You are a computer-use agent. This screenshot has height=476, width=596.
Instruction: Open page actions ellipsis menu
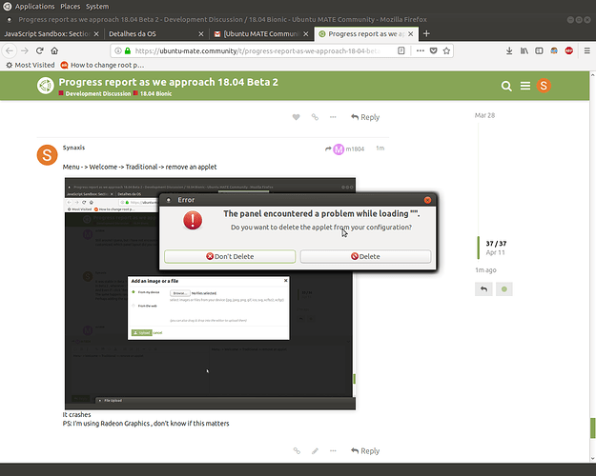tap(420, 50)
